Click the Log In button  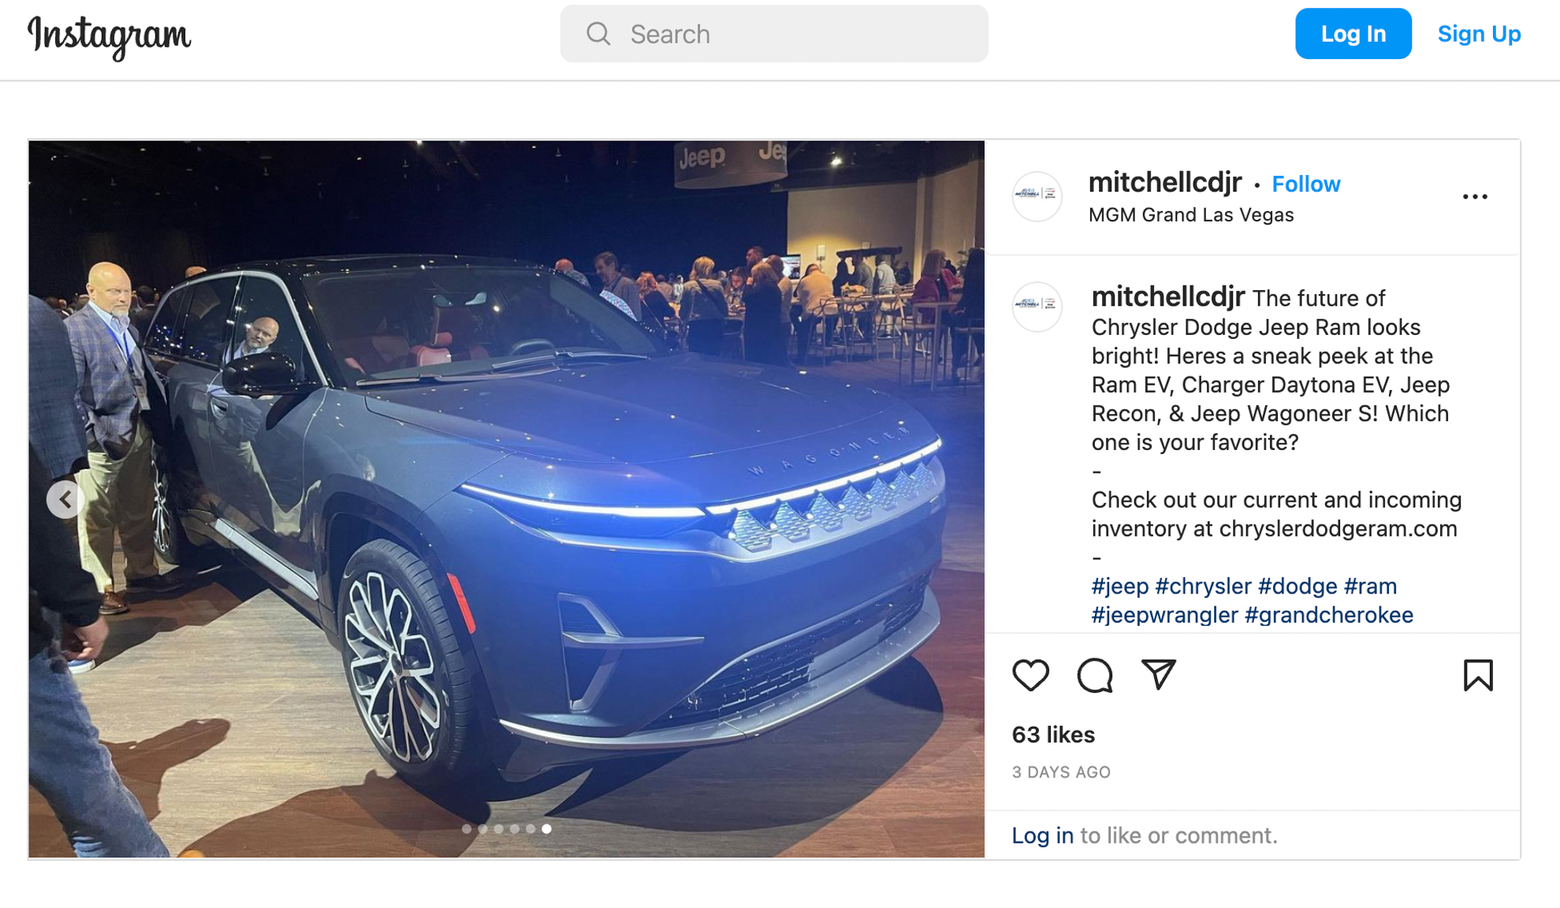click(x=1353, y=34)
